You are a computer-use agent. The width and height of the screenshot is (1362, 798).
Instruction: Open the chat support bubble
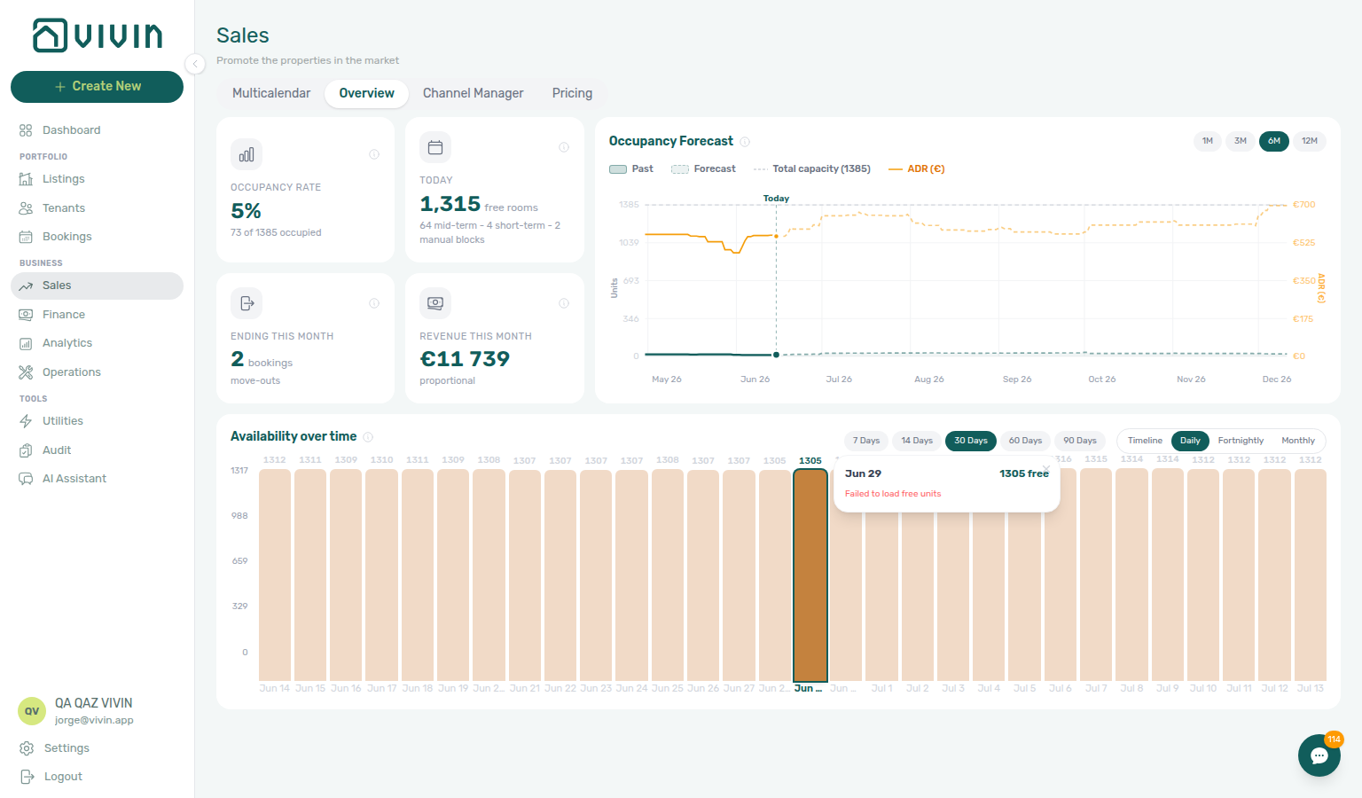point(1319,755)
